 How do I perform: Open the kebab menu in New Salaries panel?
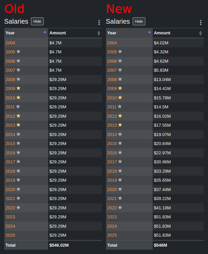tap(201, 23)
